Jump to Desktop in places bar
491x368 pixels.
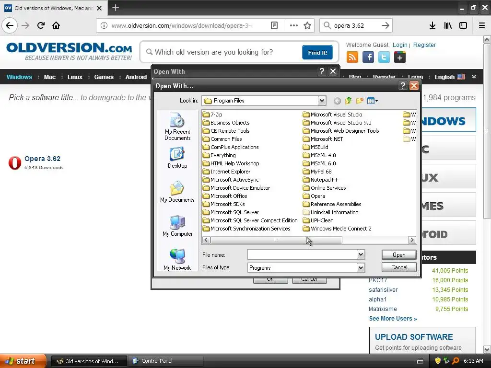[177, 158]
